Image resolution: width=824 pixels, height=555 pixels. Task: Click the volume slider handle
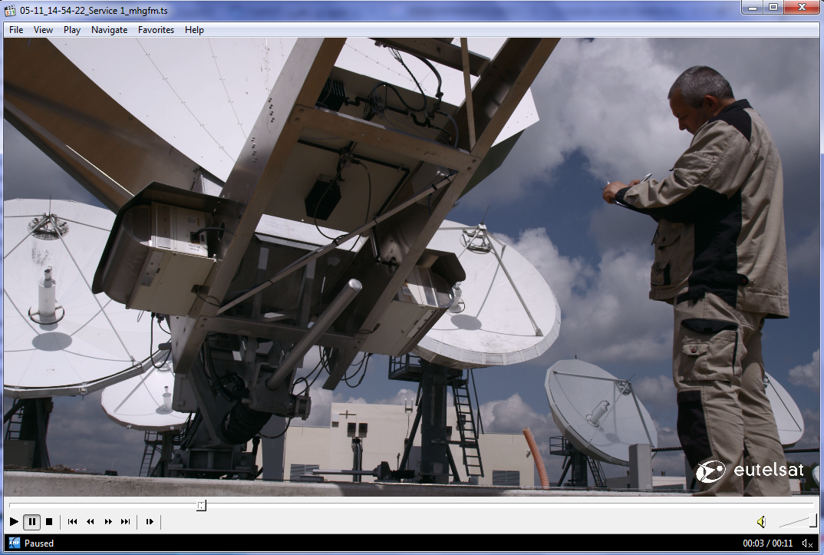pyautogui.click(x=813, y=521)
